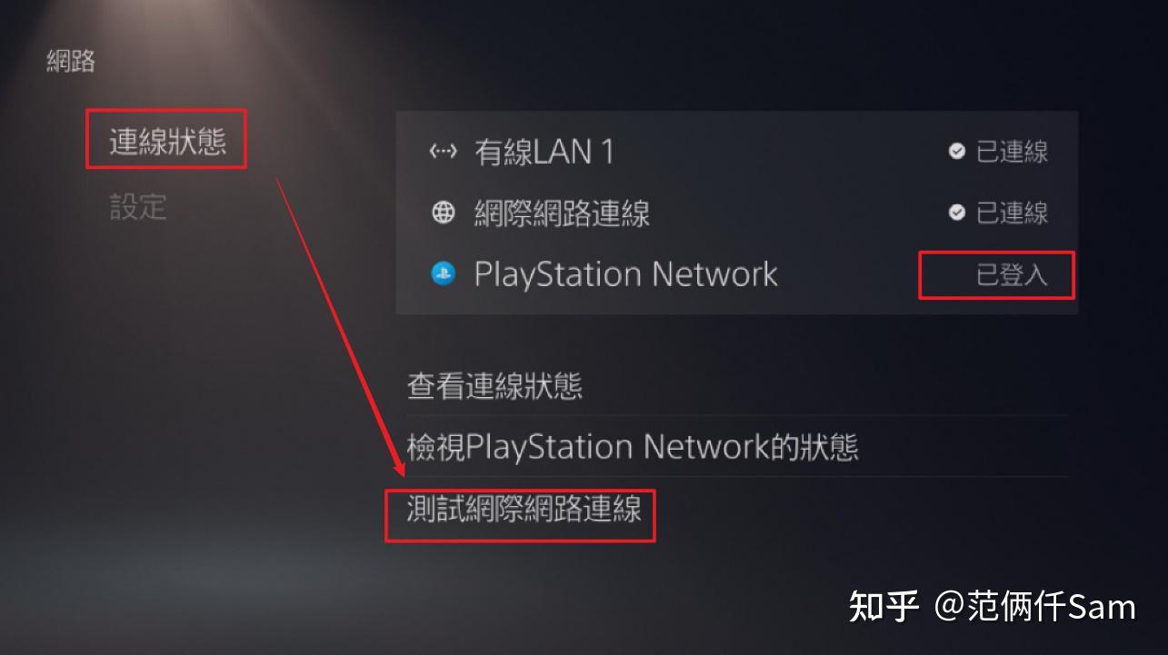Click the 已登入 sign-in status

(x=1012, y=274)
